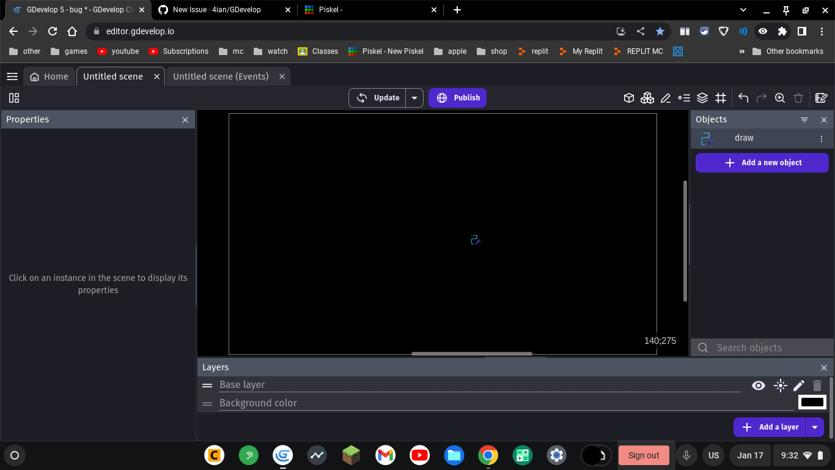The width and height of the screenshot is (835, 470).
Task: Open the three-dot menu for the draw object
Action: pyautogui.click(x=822, y=138)
